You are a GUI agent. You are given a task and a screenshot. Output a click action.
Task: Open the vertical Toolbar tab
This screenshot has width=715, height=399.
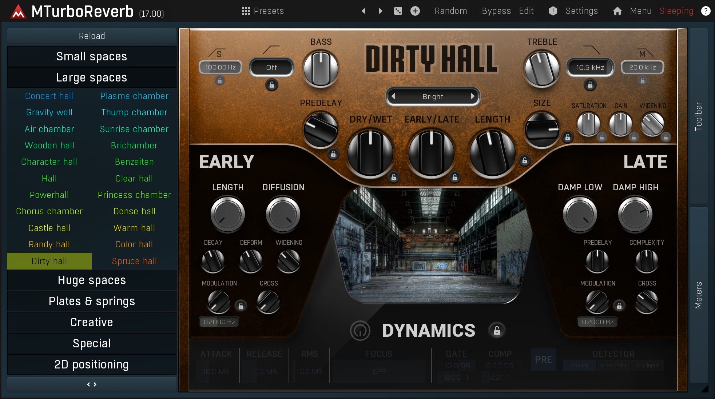[698, 116]
